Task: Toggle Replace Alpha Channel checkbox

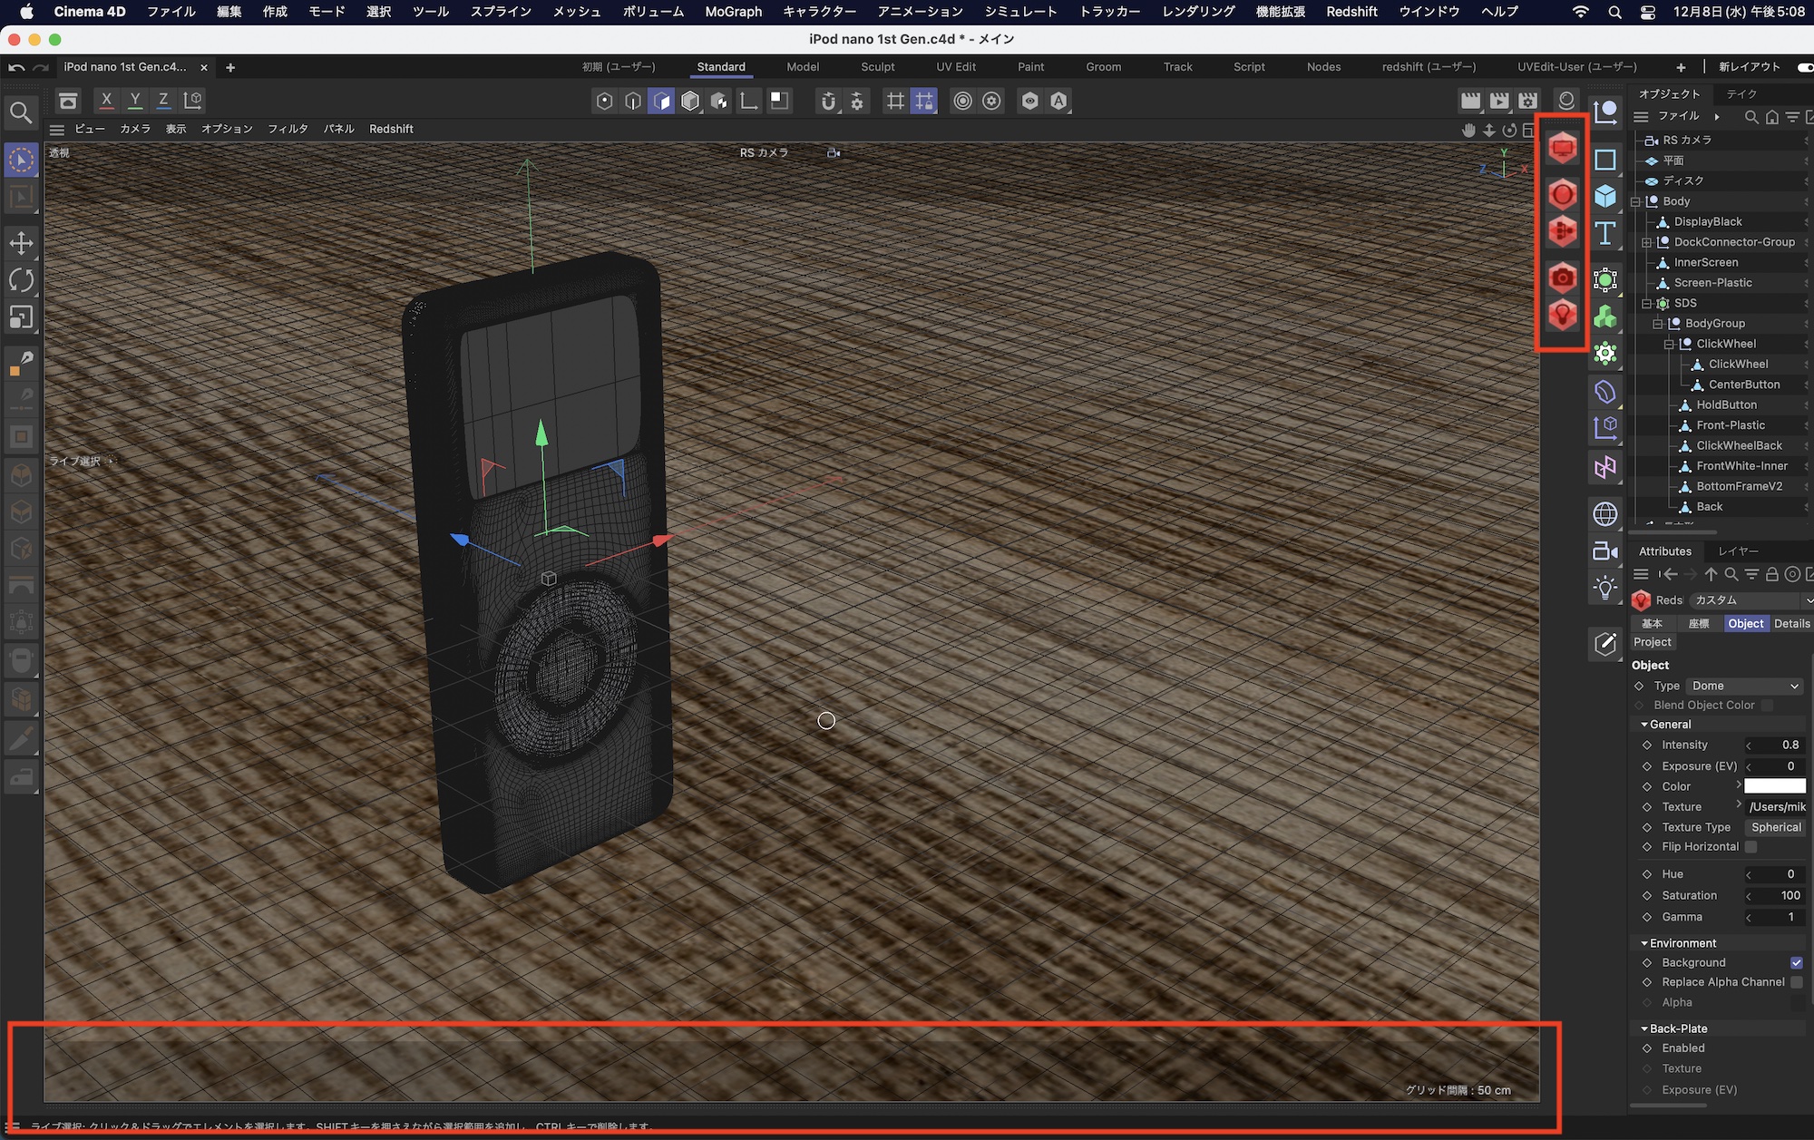Action: pos(1796,982)
